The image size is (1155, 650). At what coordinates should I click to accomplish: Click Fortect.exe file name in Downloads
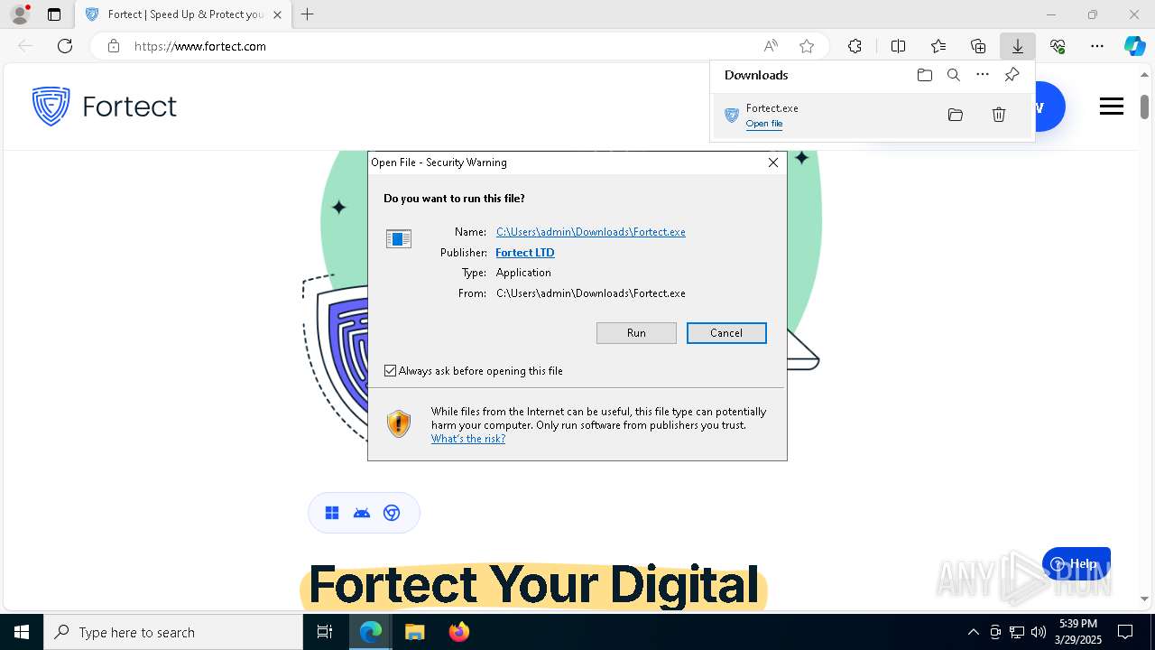pyautogui.click(x=772, y=108)
